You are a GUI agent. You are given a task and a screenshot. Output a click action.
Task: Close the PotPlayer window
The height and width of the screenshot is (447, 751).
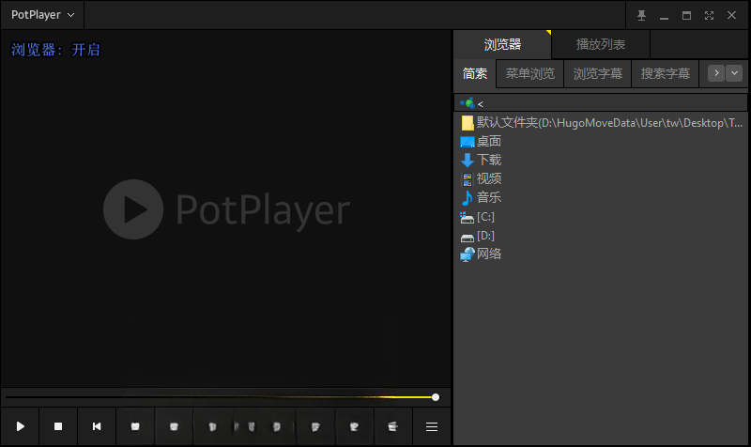(x=731, y=15)
